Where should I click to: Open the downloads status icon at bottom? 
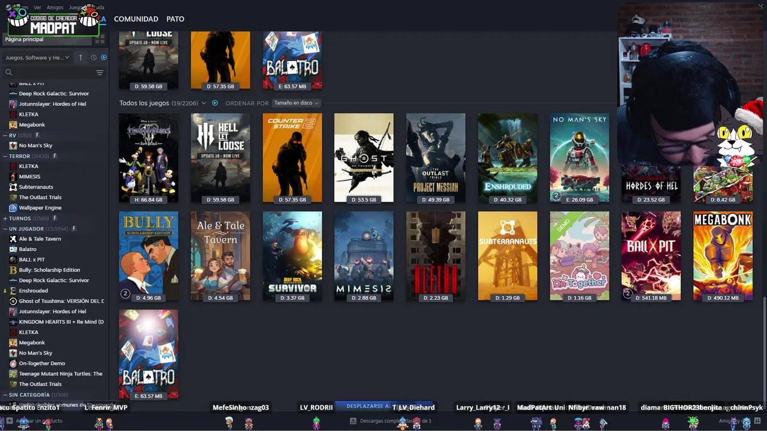353,421
